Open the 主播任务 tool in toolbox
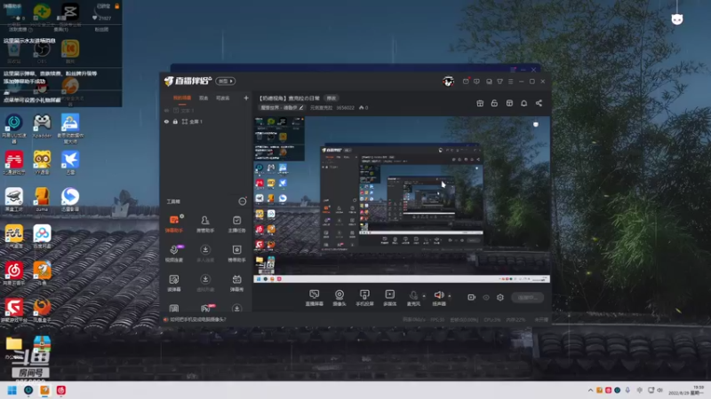The height and width of the screenshot is (399, 711). click(236, 224)
